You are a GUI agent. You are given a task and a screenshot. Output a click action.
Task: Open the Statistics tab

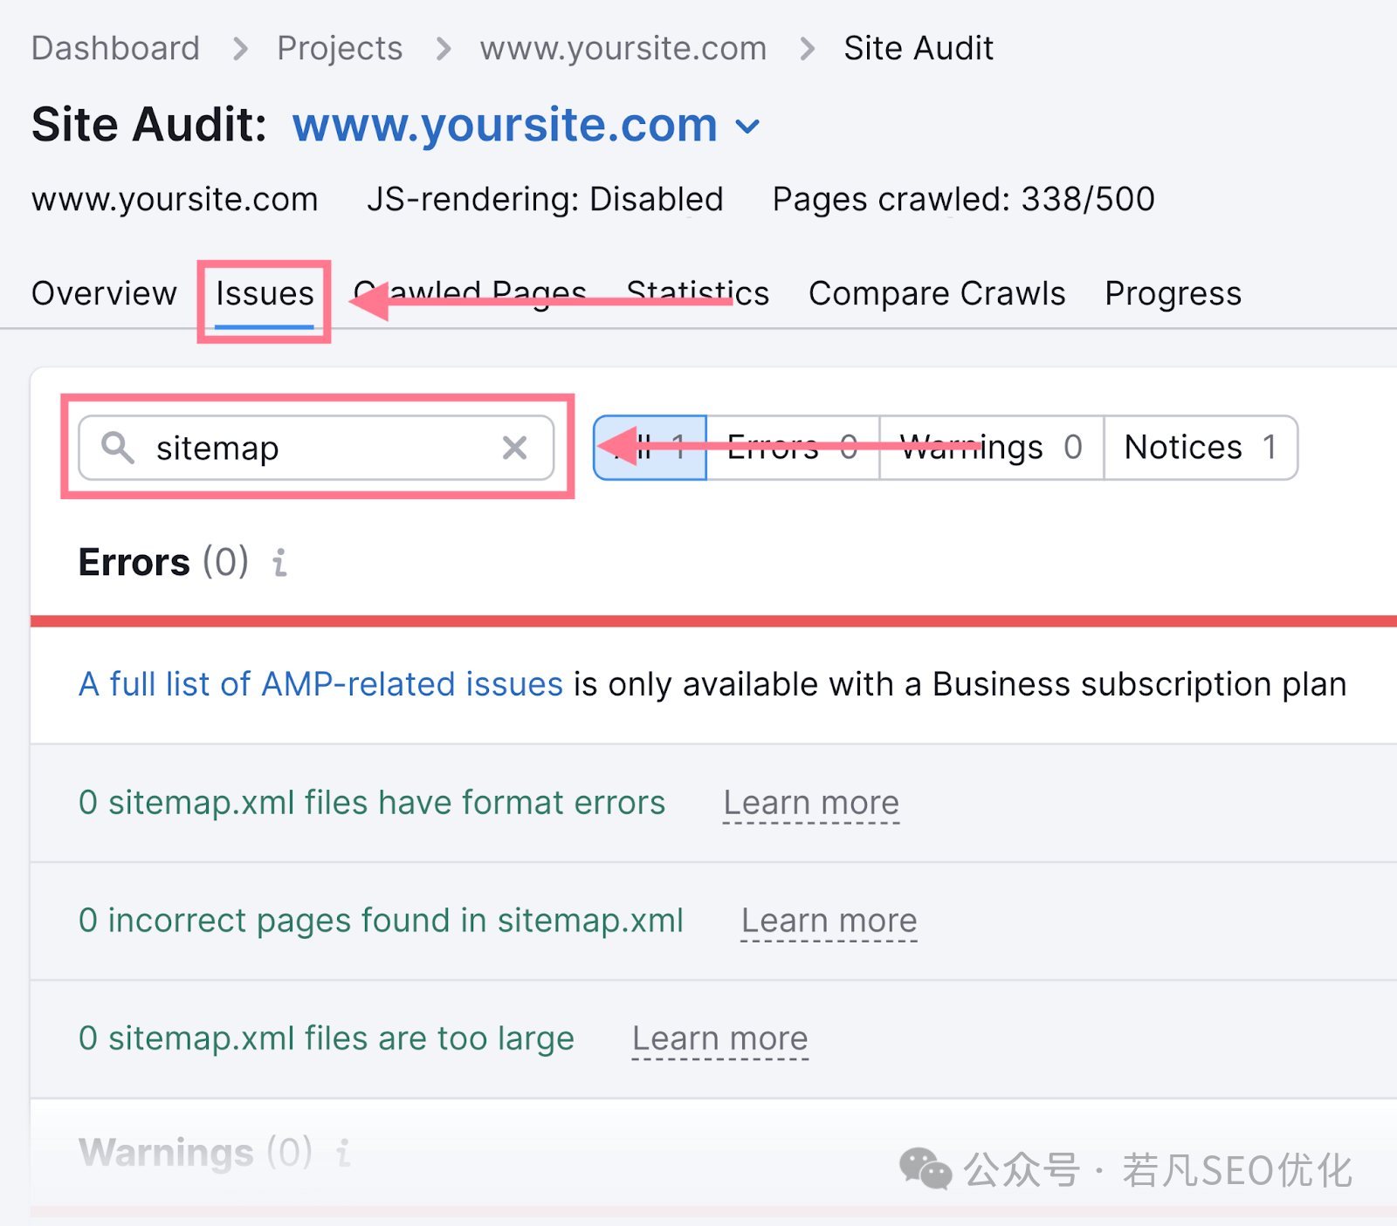698,293
